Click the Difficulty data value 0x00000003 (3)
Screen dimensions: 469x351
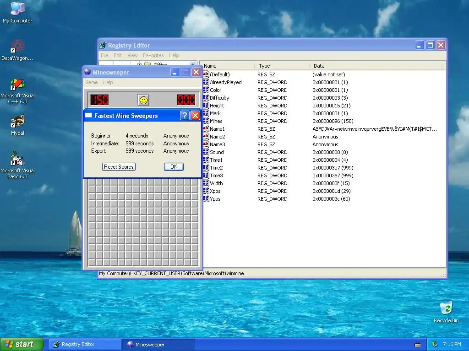tap(330, 98)
